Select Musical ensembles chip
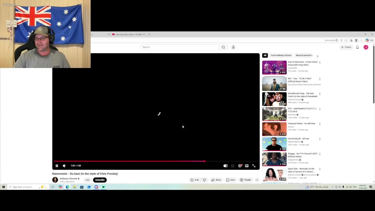The image size is (375, 211). (x=304, y=55)
